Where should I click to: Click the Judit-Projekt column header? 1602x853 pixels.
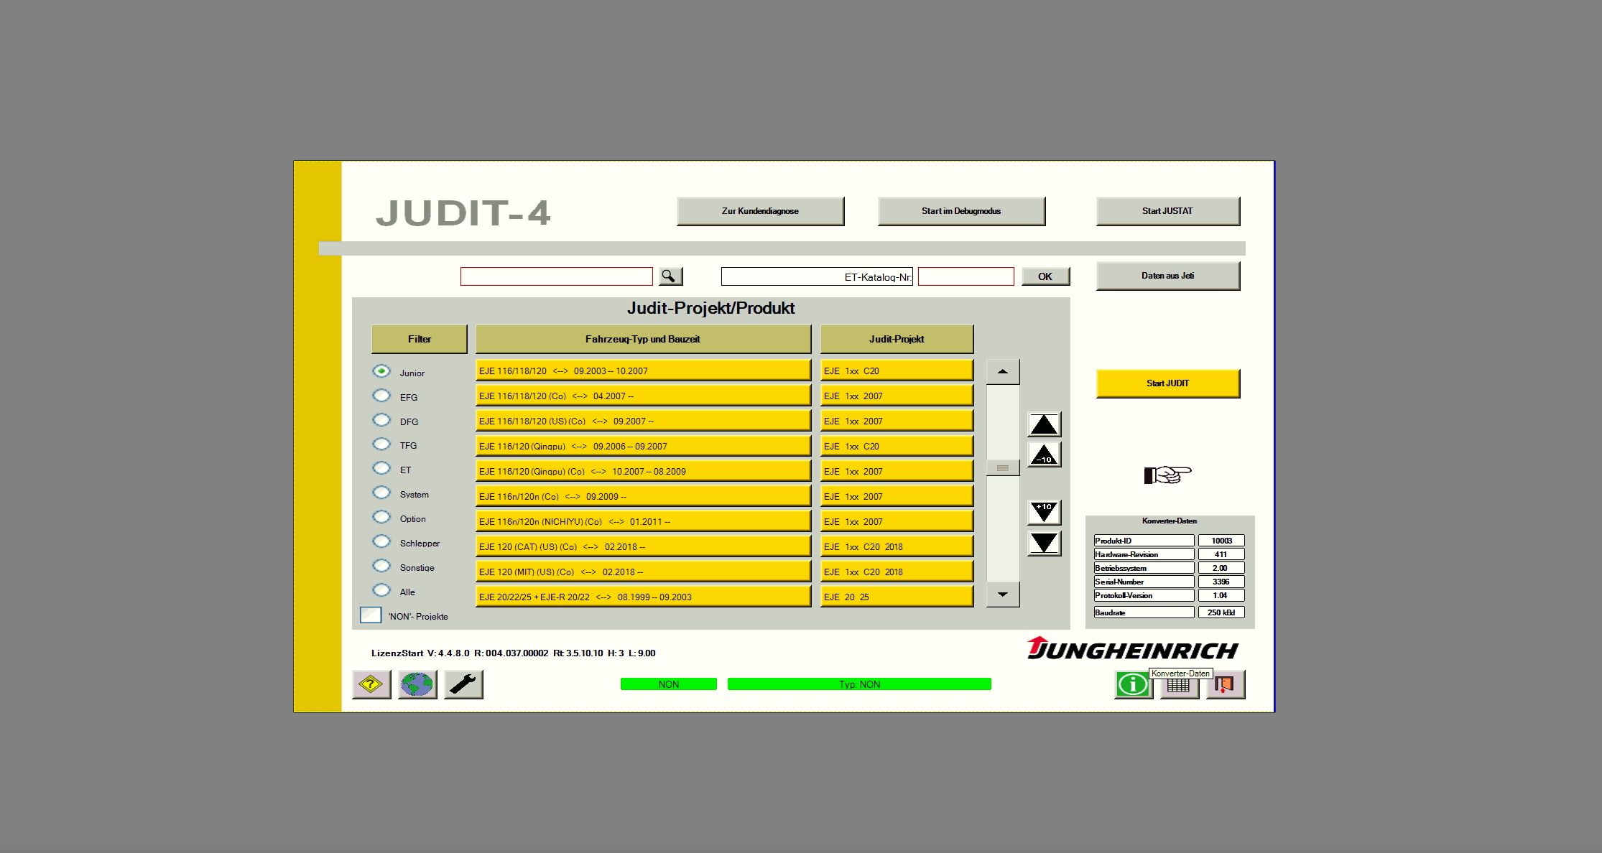895,338
